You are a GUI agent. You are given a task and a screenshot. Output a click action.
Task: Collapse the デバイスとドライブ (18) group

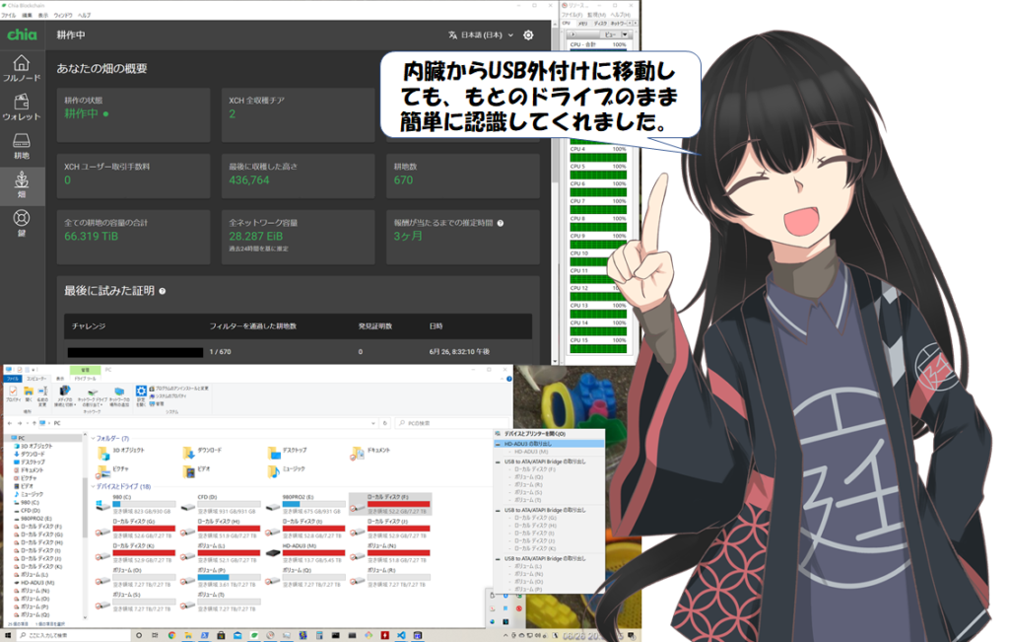click(93, 487)
